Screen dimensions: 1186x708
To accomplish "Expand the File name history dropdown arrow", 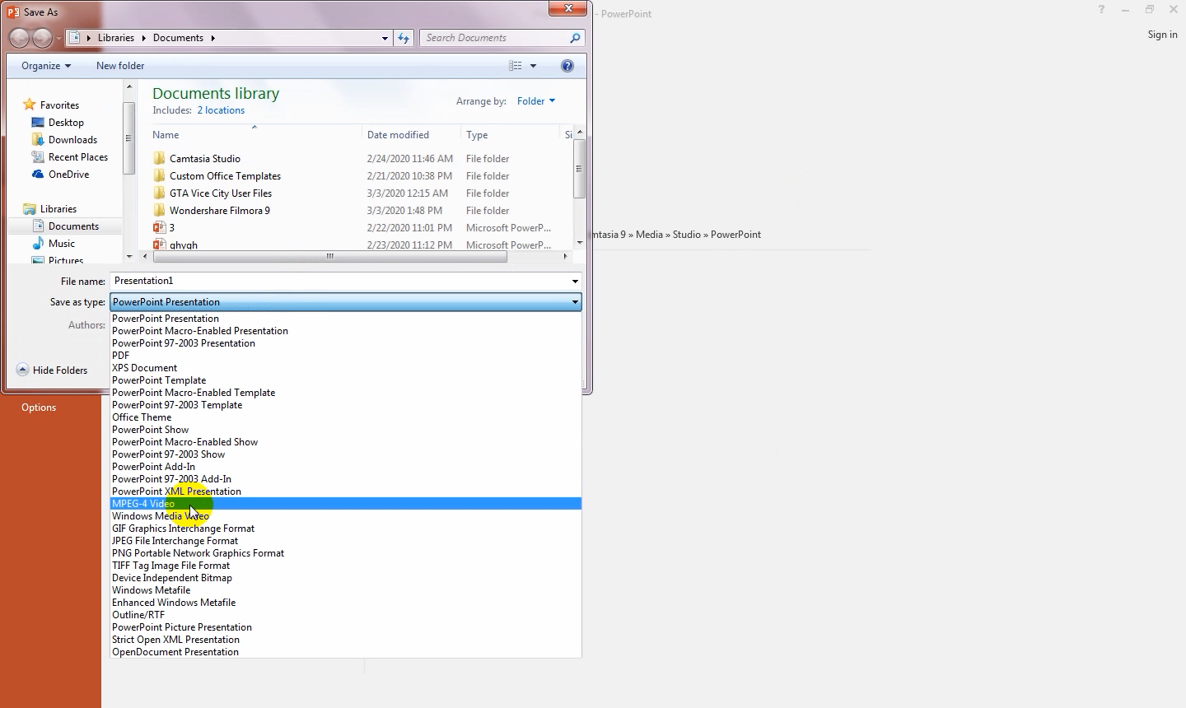I will [575, 282].
